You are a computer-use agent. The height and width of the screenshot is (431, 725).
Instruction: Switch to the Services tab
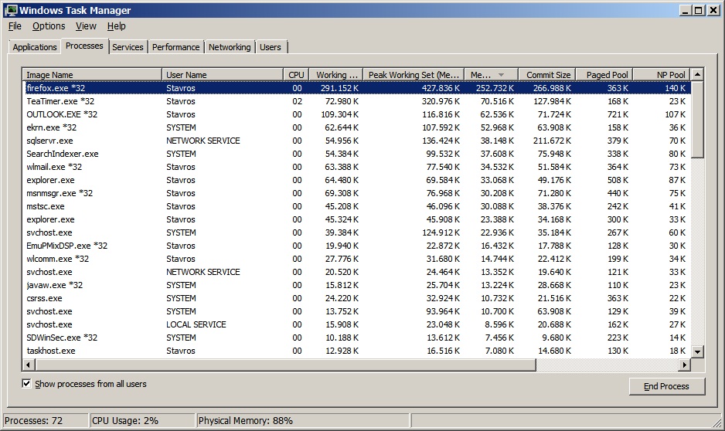pyautogui.click(x=128, y=47)
